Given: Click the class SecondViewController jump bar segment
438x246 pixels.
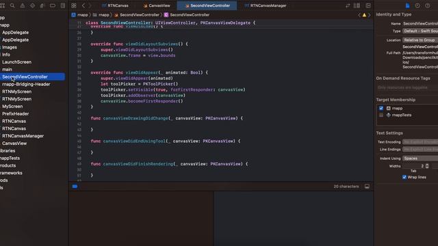Looking at the screenshot, I should pos(187,15).
